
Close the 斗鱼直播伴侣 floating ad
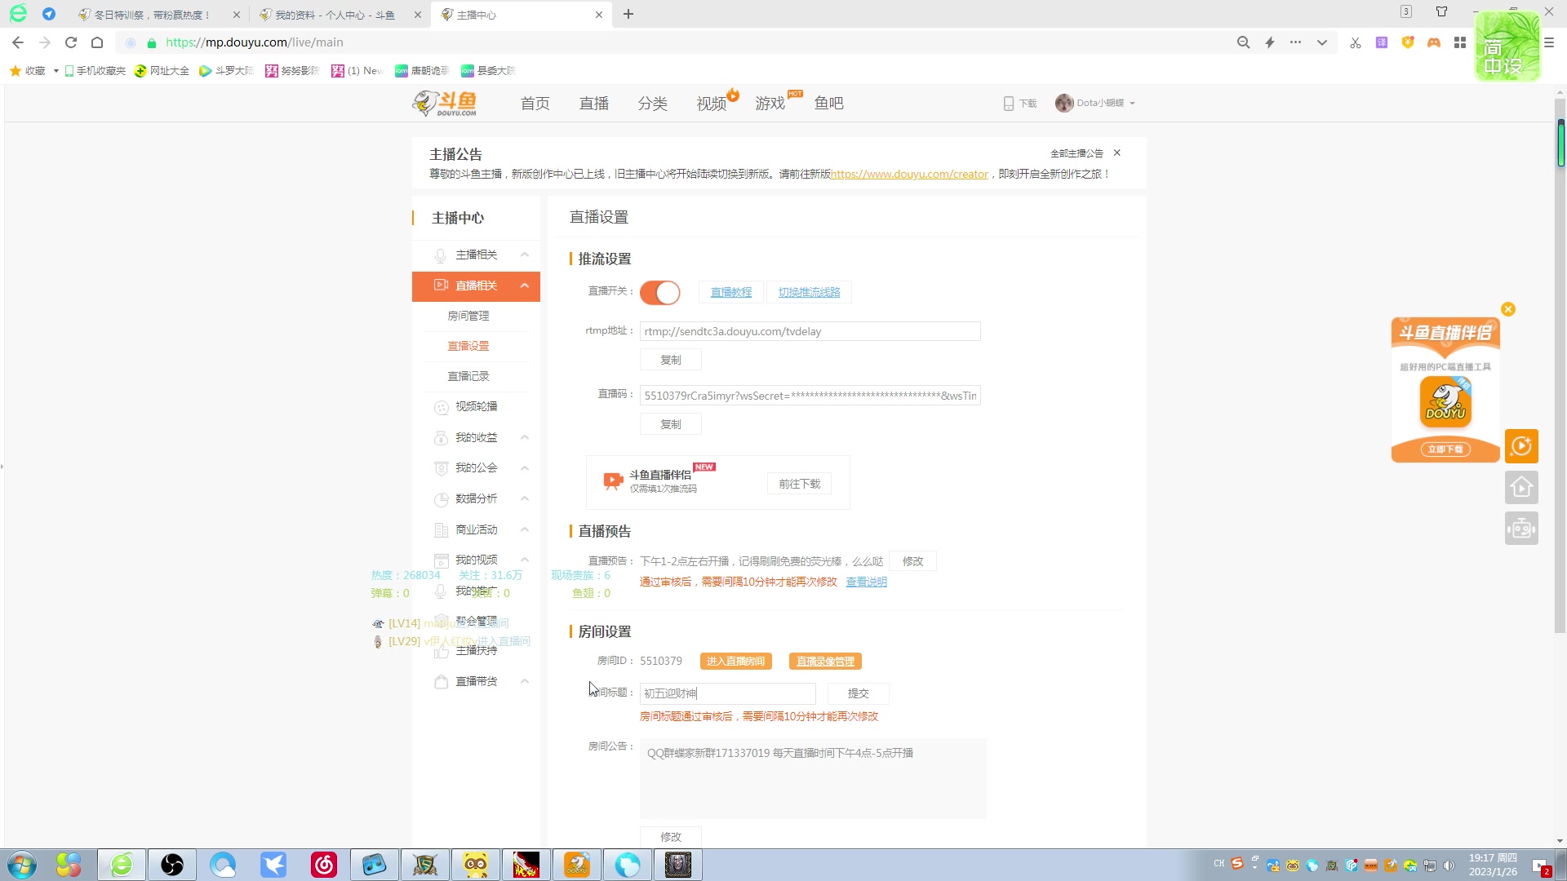coord(1508,309)
